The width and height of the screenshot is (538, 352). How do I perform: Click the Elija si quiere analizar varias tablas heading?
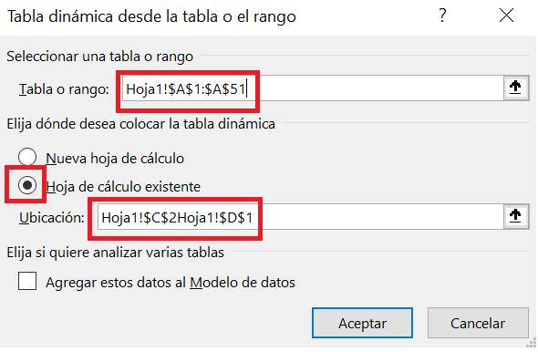115,253
